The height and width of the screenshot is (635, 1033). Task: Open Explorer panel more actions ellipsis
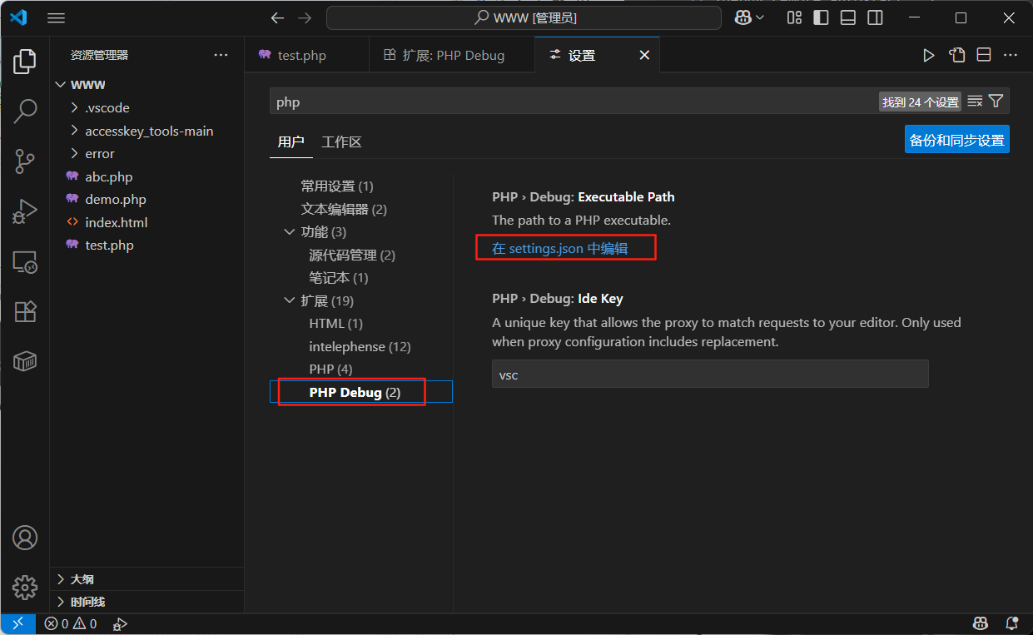tap(221, 55)
